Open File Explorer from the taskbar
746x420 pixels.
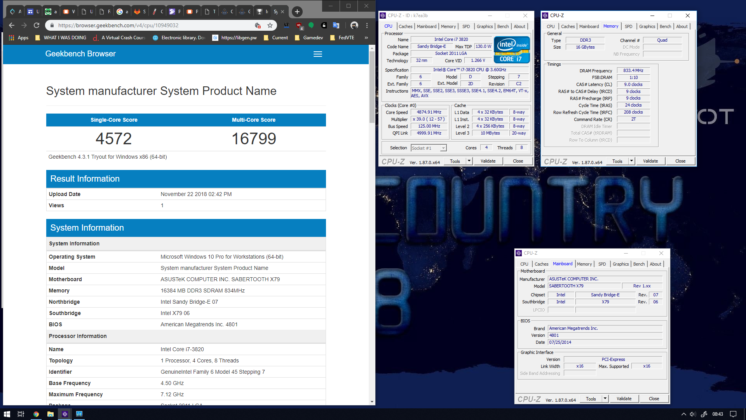click(51, 414)
